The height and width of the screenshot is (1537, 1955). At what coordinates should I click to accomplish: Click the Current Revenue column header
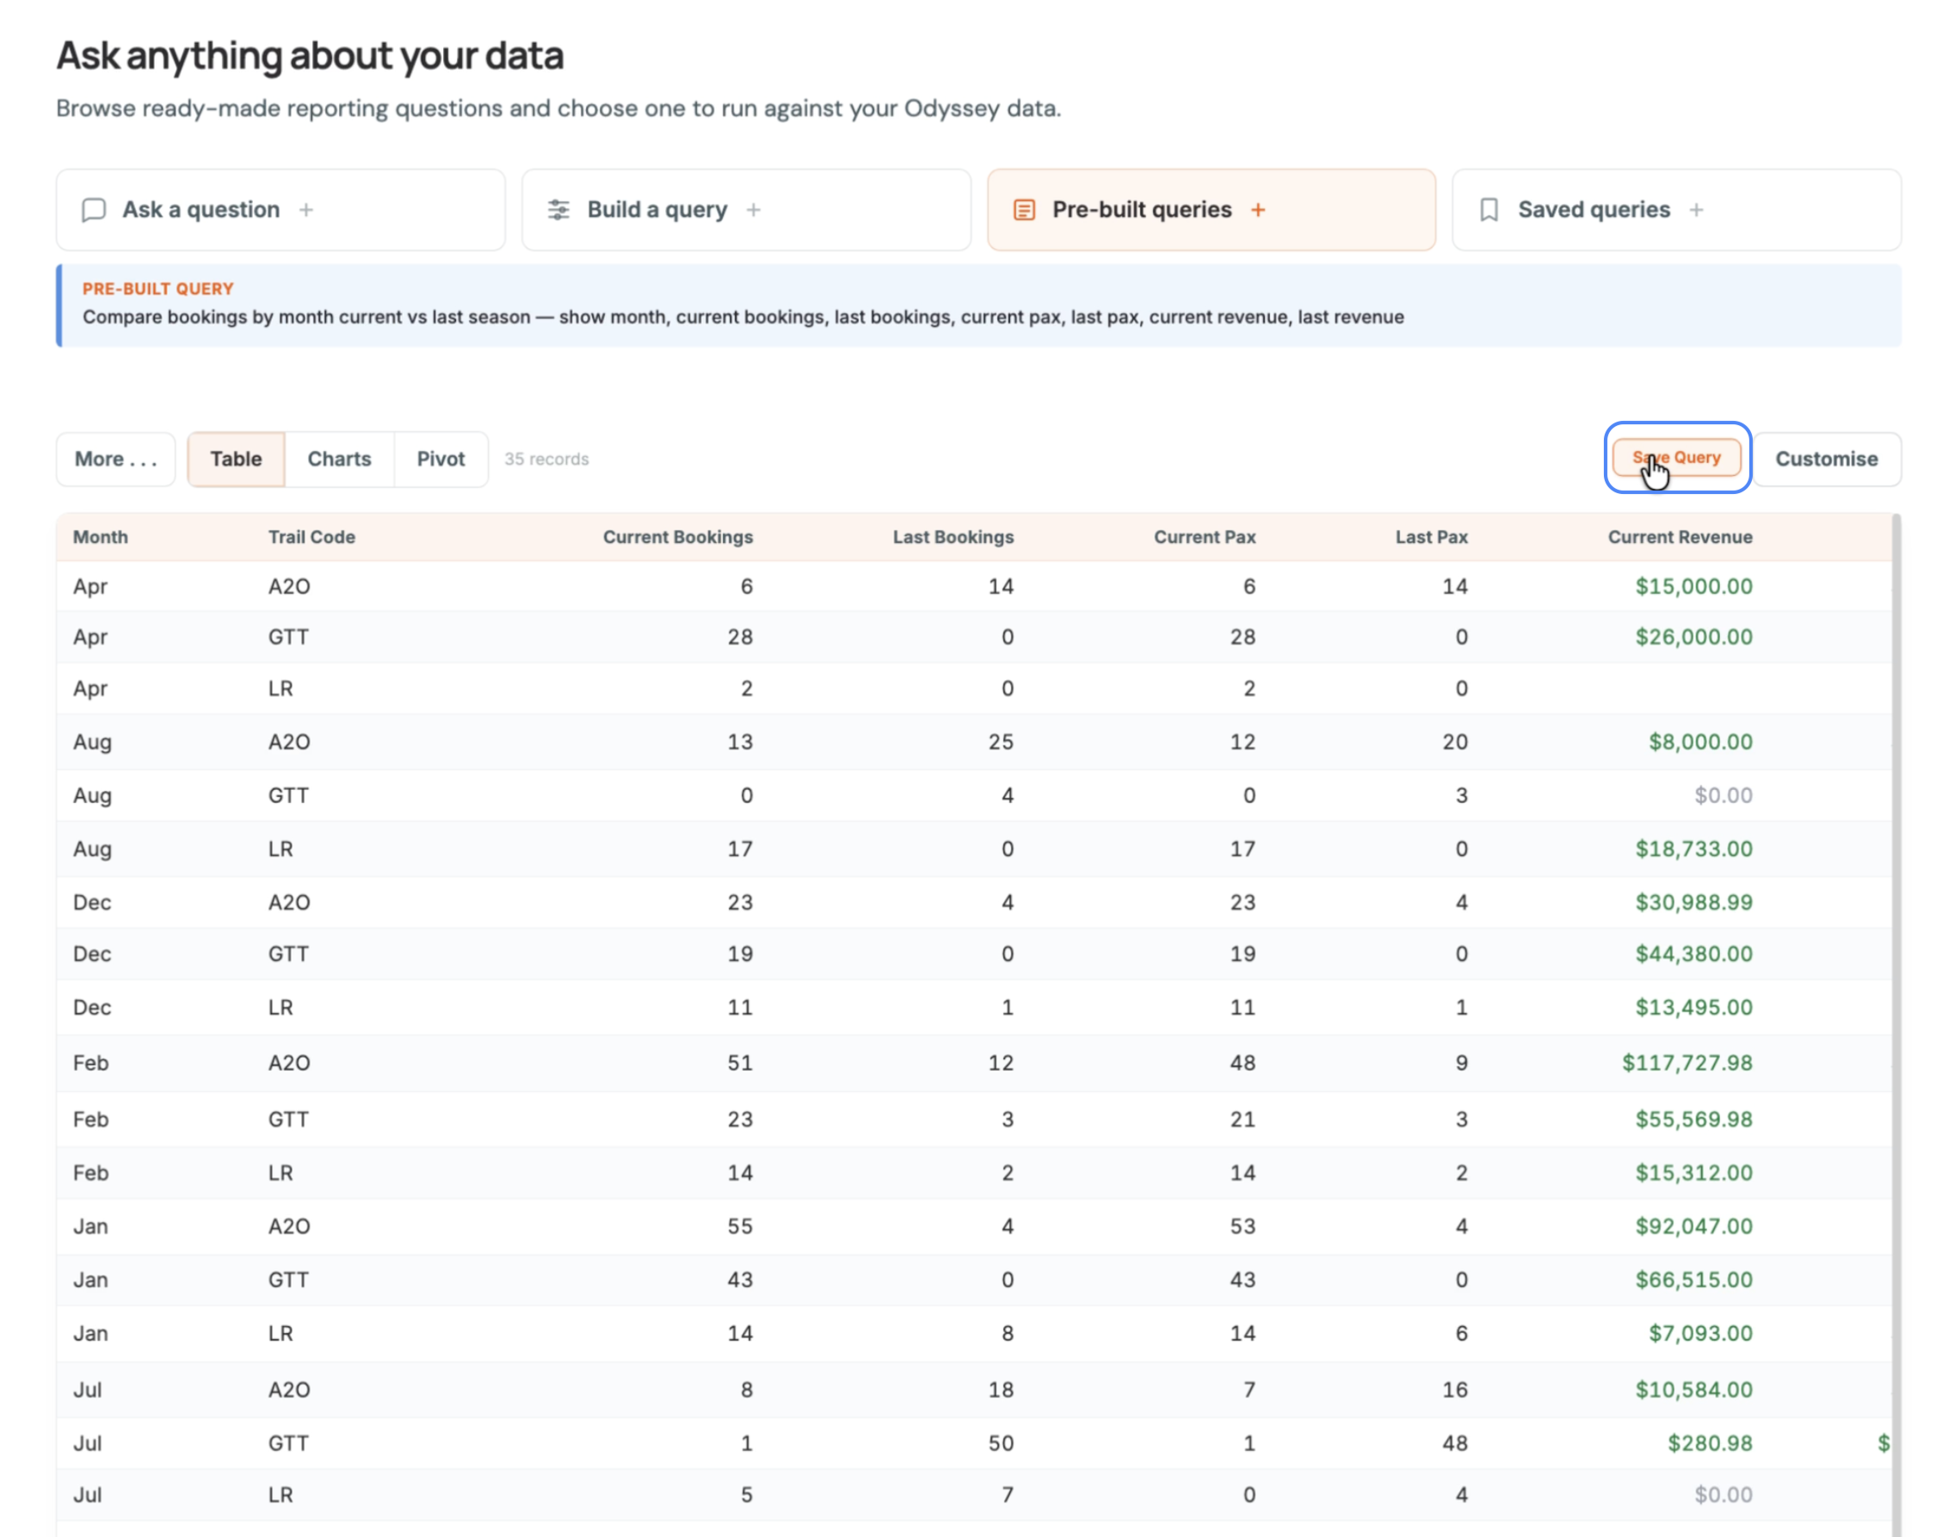pyautogui.click(x=1680, y=537)
